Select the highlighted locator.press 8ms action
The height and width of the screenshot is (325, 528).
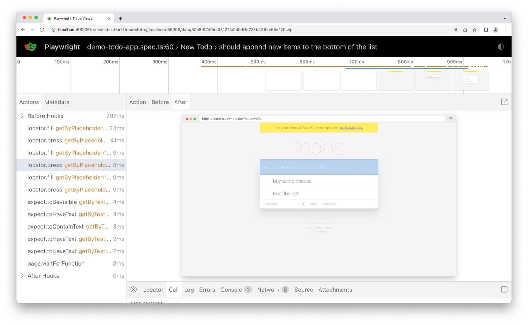tap(71, 165)
